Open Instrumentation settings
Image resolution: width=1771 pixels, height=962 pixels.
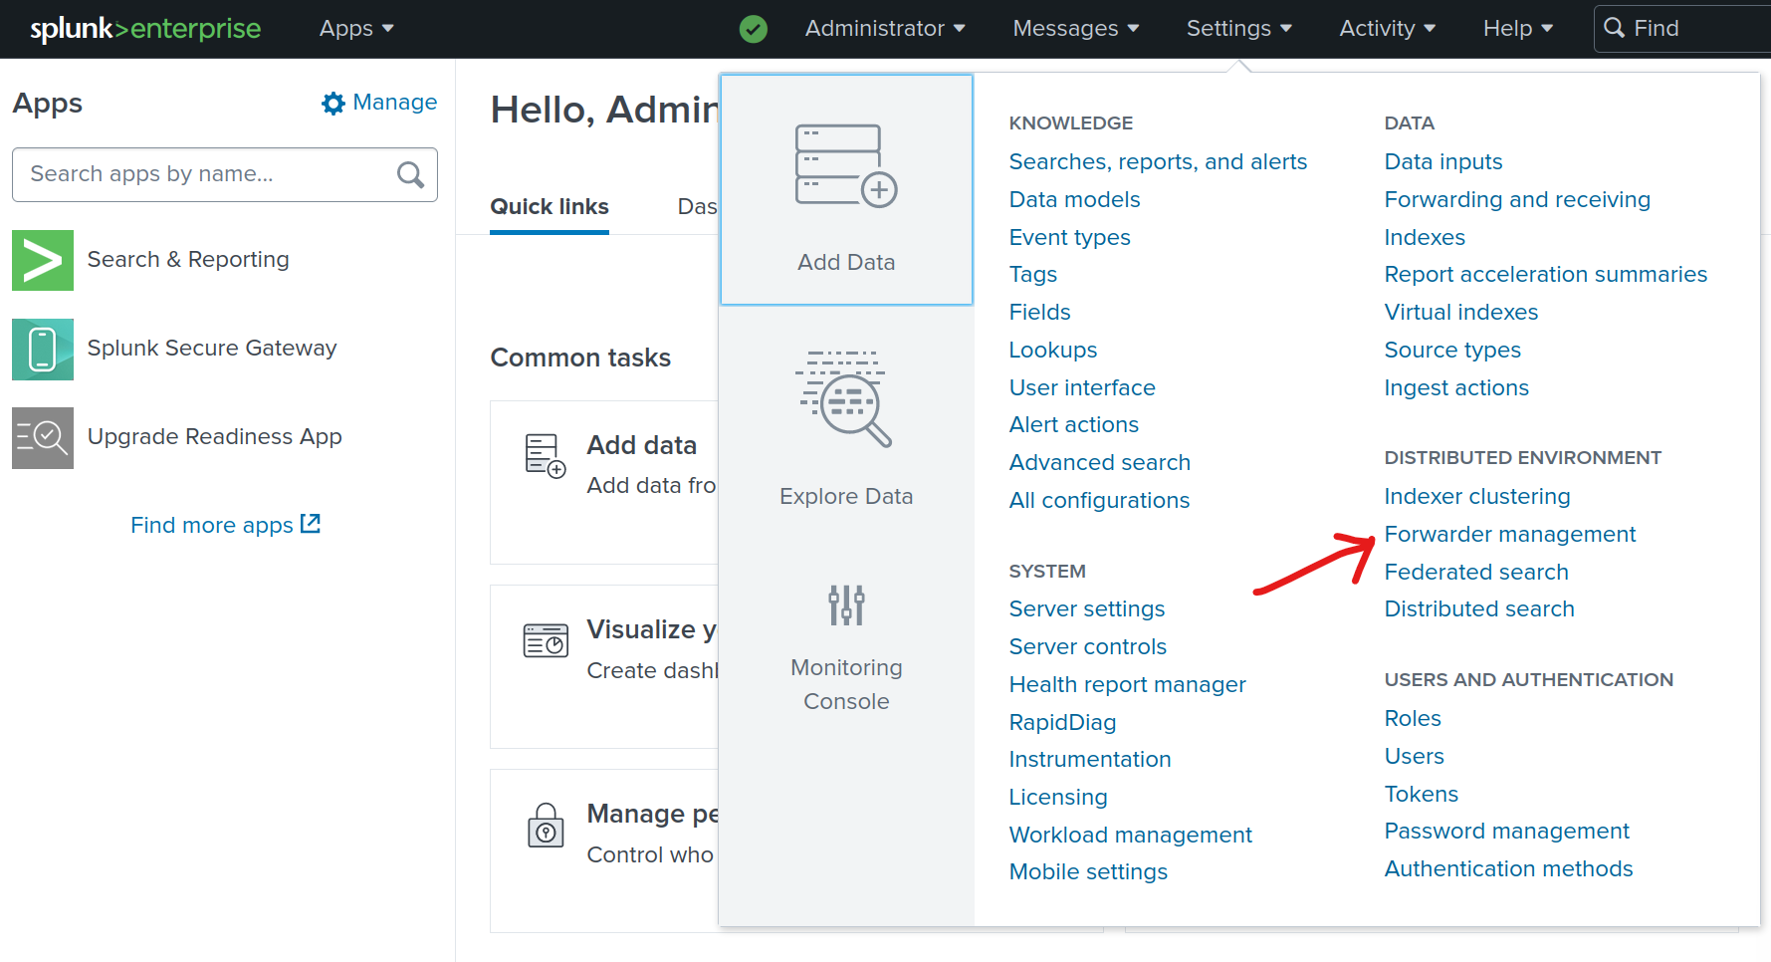coord(1089,760)
